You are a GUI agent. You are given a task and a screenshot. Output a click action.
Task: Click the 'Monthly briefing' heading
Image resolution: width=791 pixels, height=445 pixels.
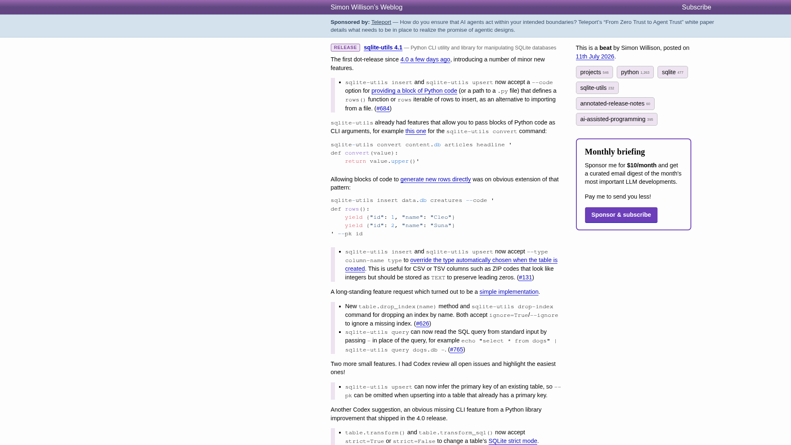615,152
